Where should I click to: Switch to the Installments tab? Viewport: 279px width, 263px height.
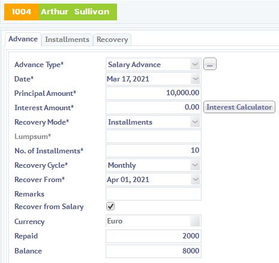pyautogui.click(x=67, y=40)
